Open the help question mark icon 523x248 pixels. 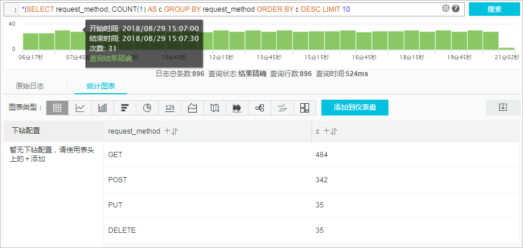456,9
